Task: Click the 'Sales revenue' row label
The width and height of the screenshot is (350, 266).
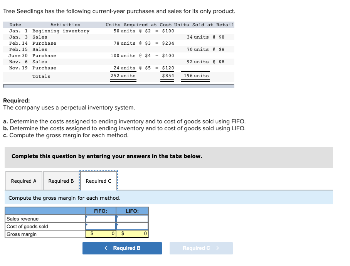Action: [x=22, y=219]
